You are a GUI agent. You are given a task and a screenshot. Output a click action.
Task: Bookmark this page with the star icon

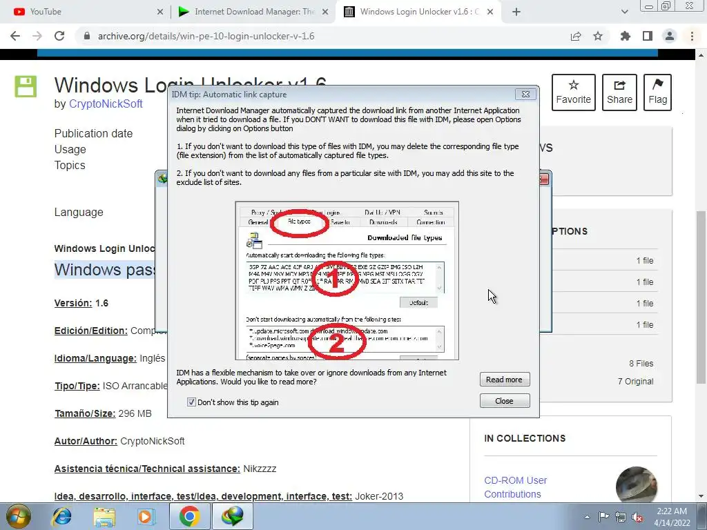click(598, 36)
